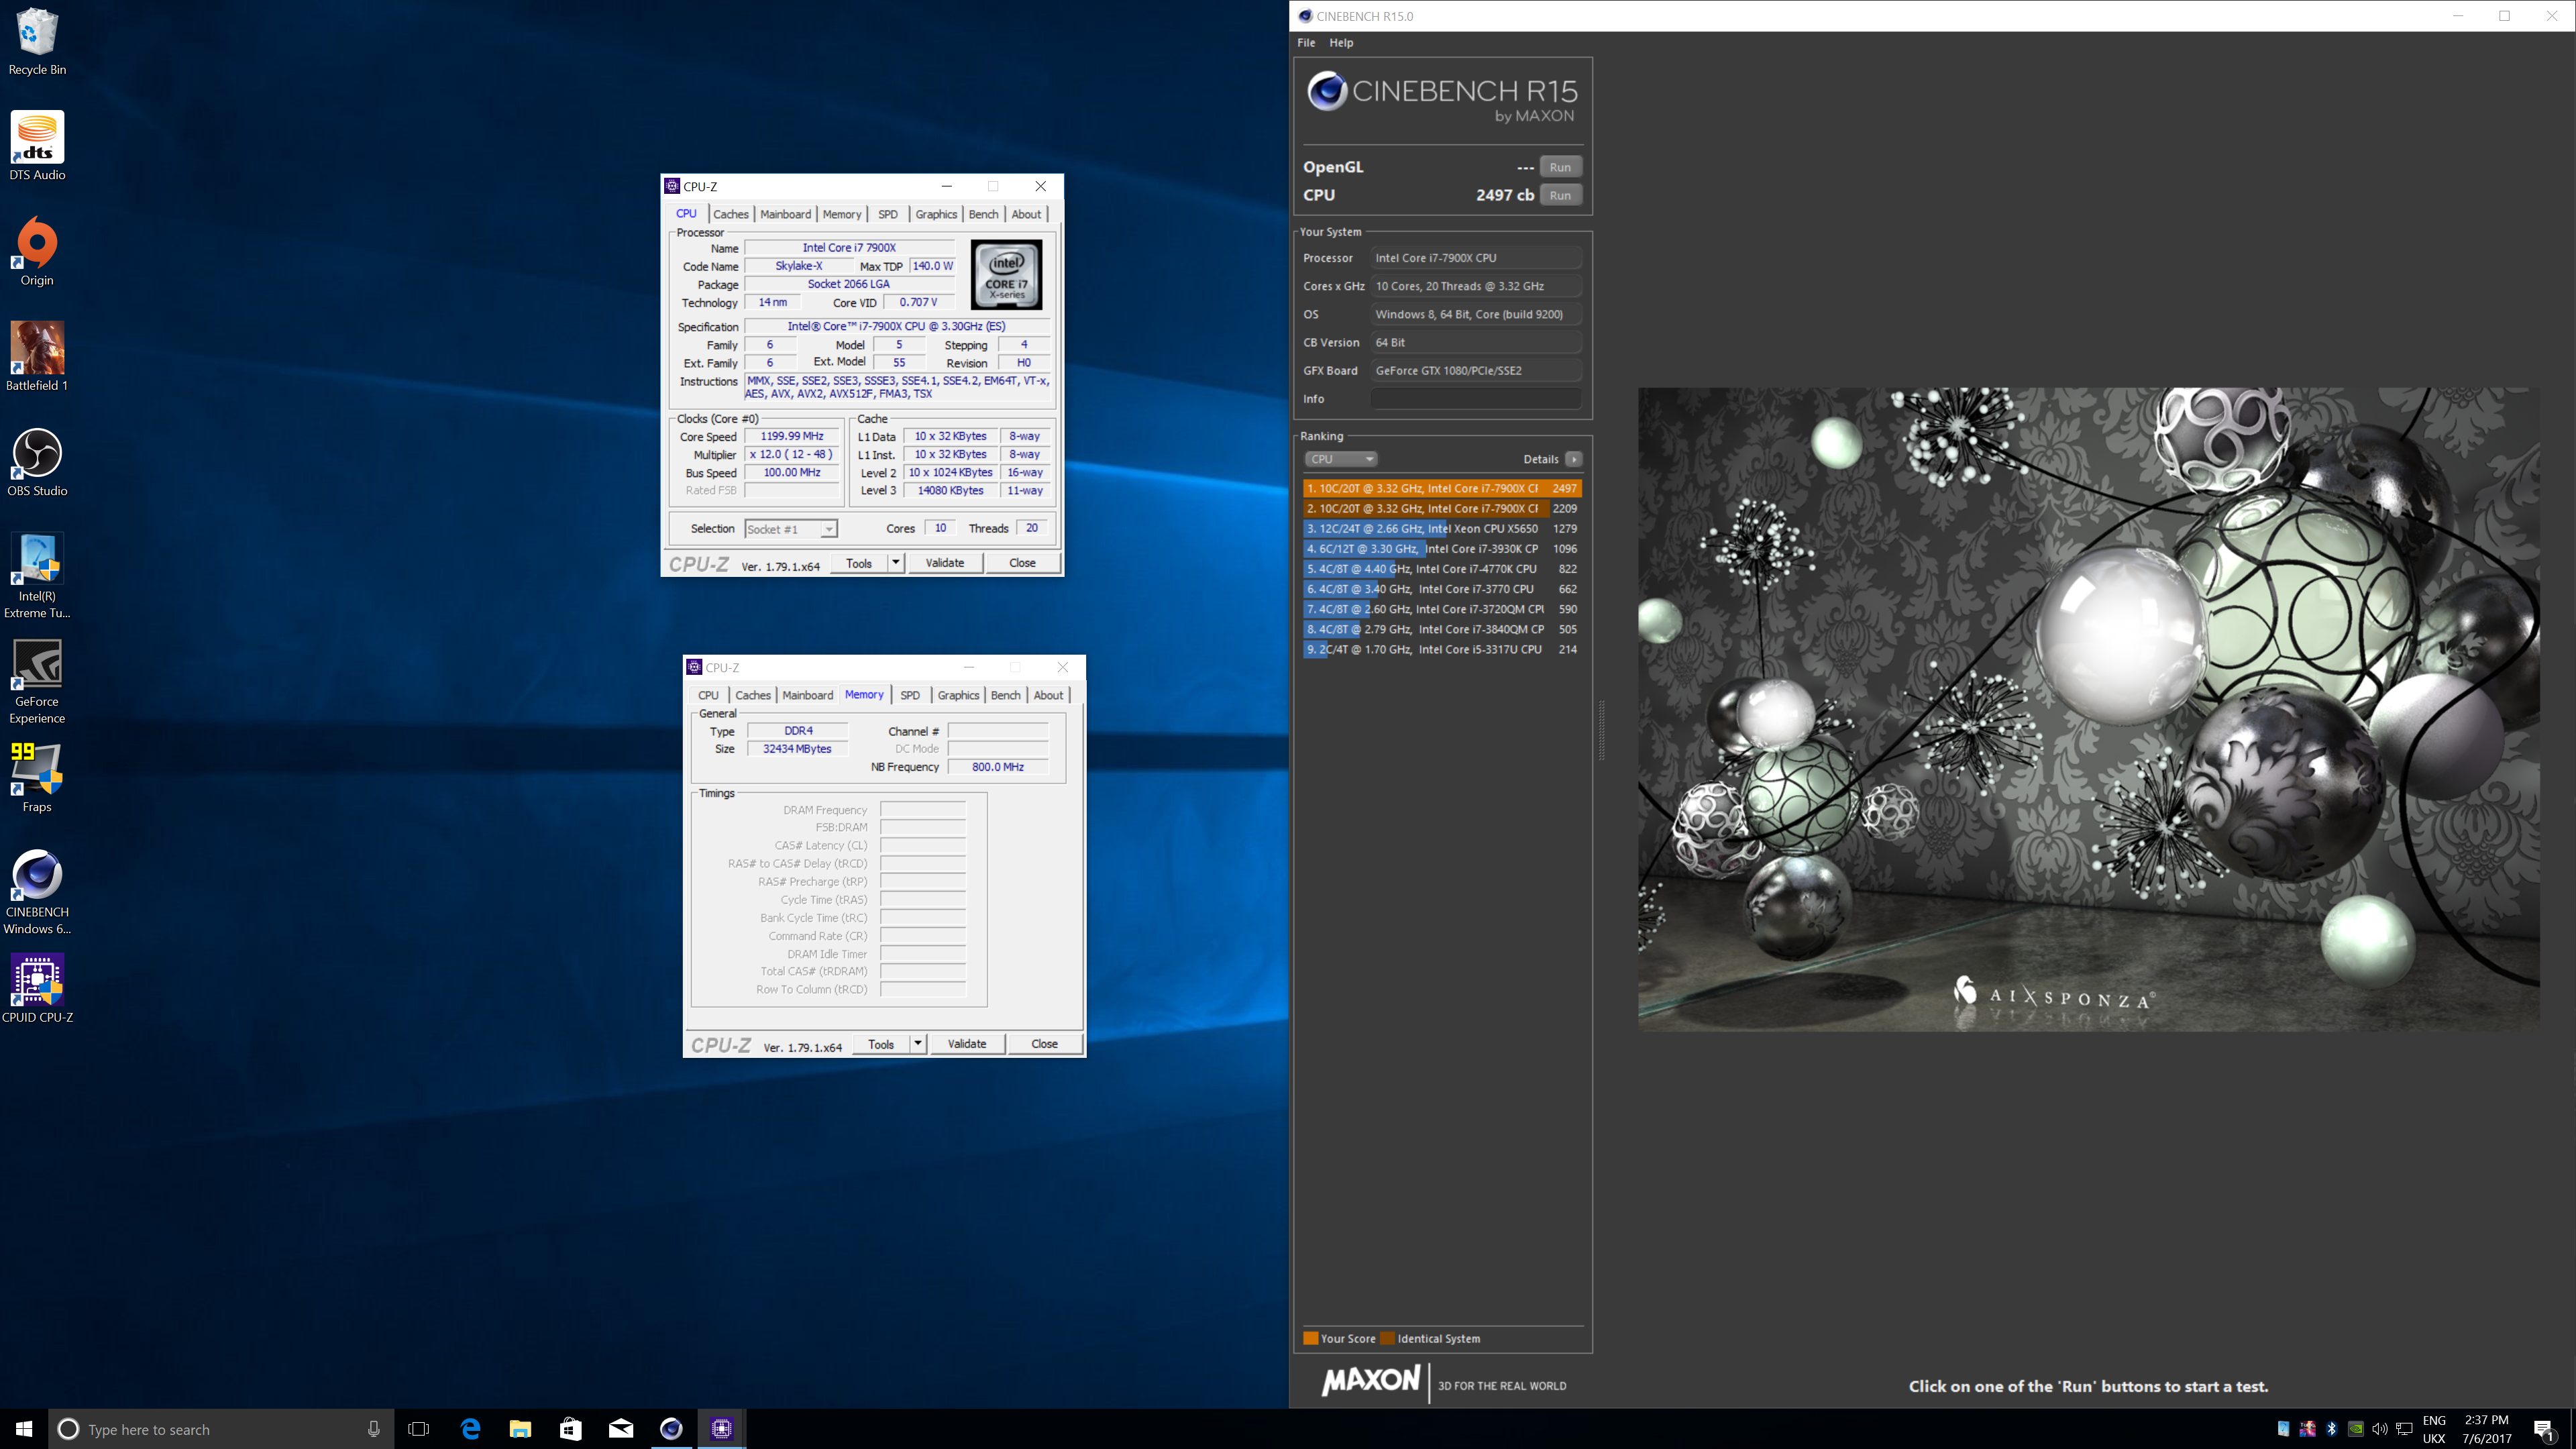
Task: Select the Fraps desktop shortcut
Action: pyautogui.click(x=37, y=778)
